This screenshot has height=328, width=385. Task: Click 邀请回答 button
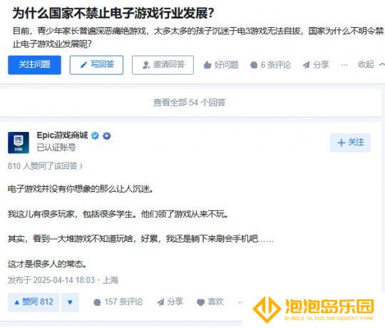pos(163,65)
